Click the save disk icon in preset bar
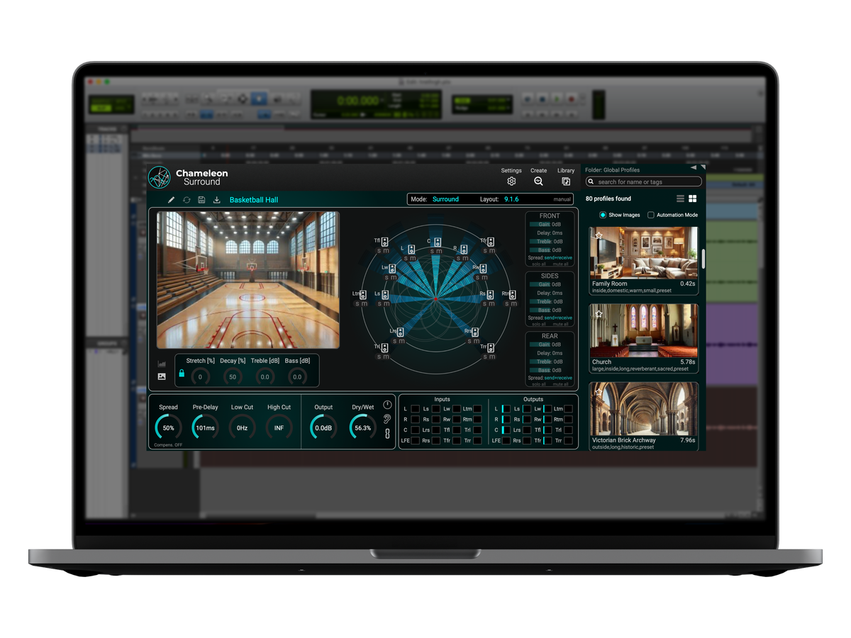Screen dimensions: 851x638 click(x=201, y=200)
